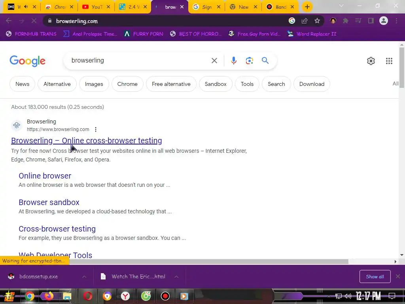405x304 pixels.
Task: Stop loading the page
Action: tap(34, 21)
